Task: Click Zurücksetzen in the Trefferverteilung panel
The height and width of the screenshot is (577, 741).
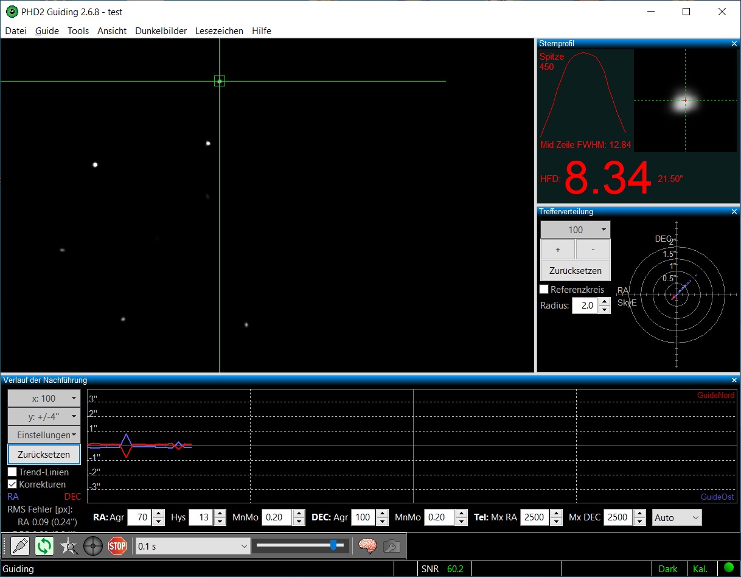Action: click(576, 271)
